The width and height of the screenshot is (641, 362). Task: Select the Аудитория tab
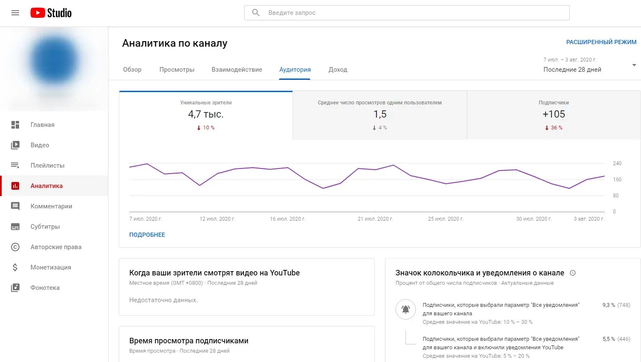[x=295, y=70]
